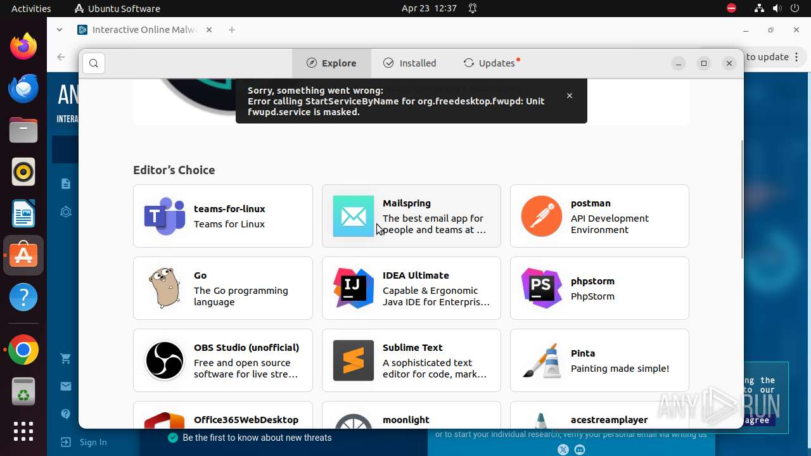Screen dimensions: 811x456
Task: Click the shopping cart icon in browser sidebar
Action: (x=65, y=358)
